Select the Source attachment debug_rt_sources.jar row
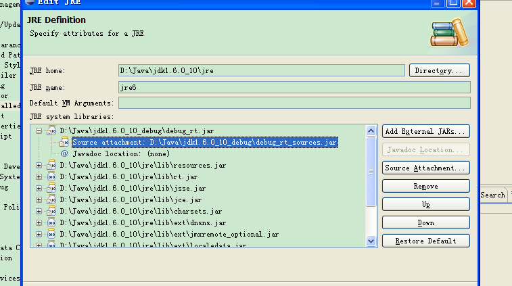Image resolution: width=512 pixels, height=286 pixels. (205, 143)
